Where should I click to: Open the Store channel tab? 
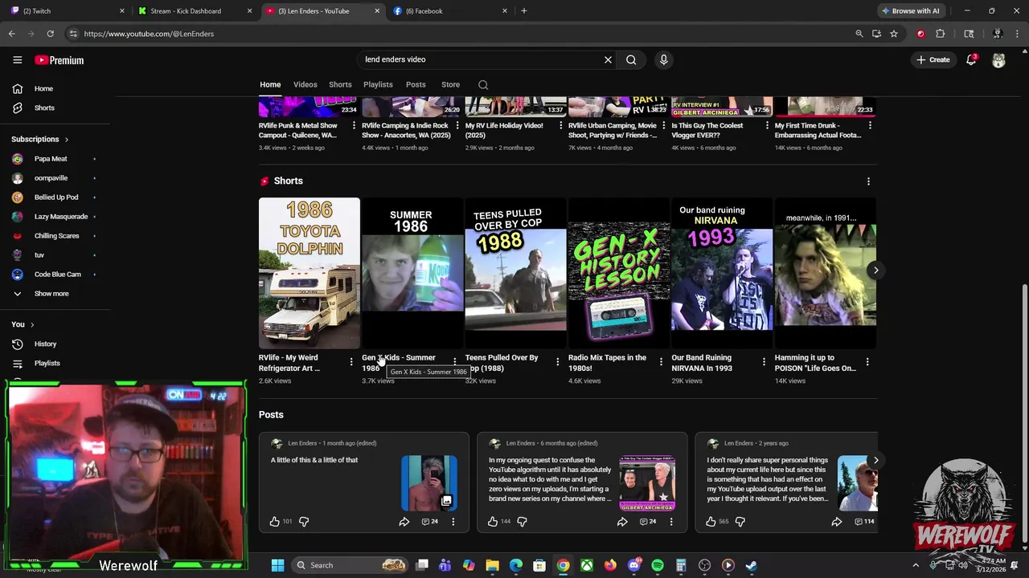(450, 84)
